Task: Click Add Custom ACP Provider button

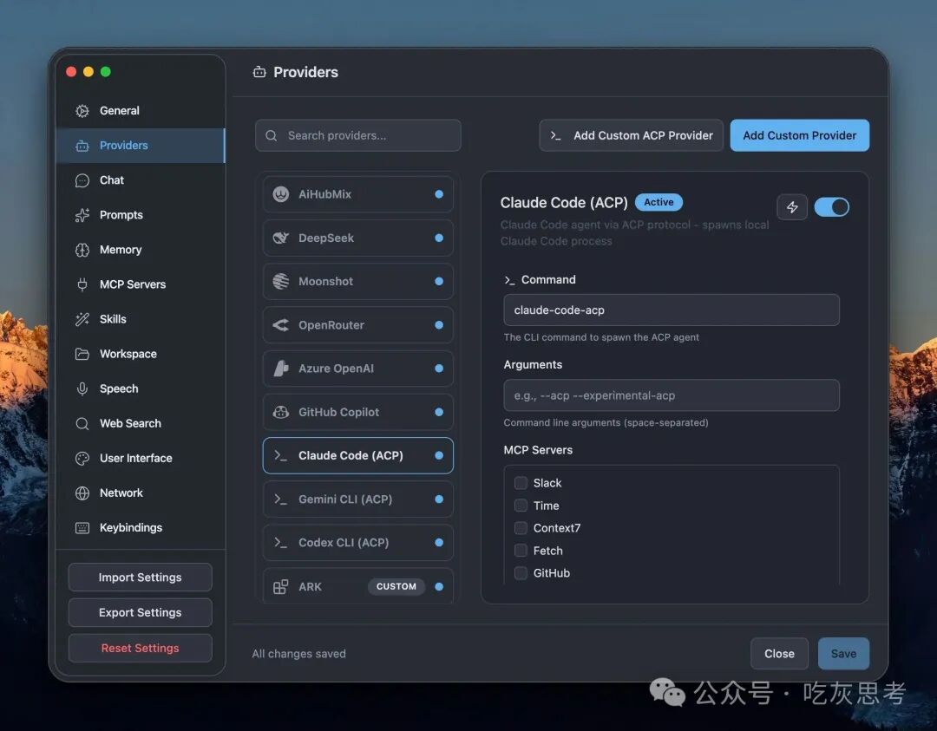Action: point(631,135)
